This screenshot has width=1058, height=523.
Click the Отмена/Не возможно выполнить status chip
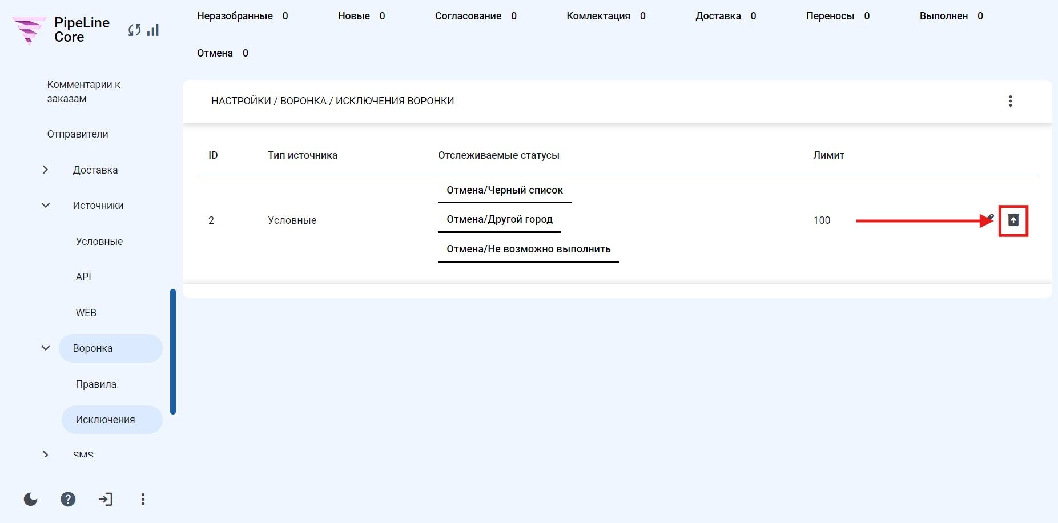pyautogui.click(x=529, y=250)
